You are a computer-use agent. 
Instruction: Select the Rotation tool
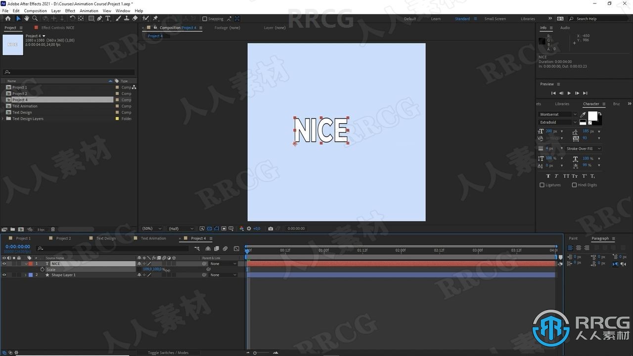(72, 18)
